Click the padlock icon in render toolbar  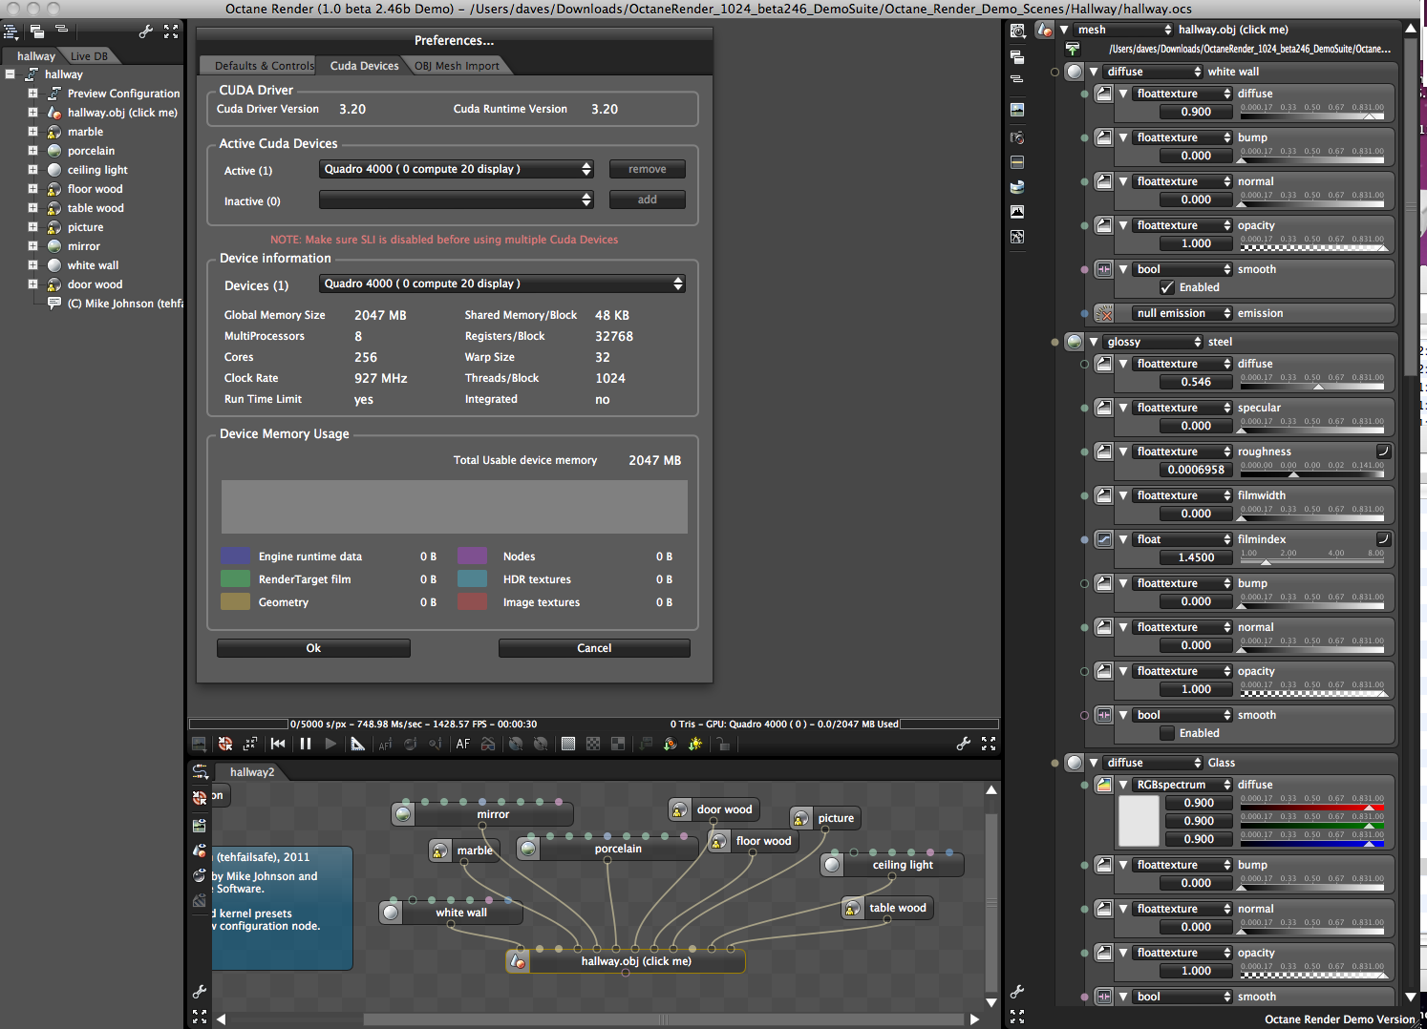[724, 744]
